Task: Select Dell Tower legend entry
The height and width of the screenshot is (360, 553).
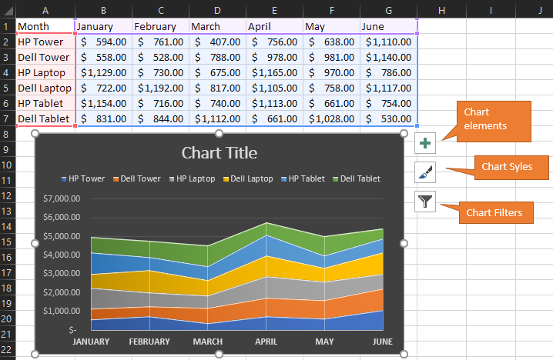Action: 137,178
